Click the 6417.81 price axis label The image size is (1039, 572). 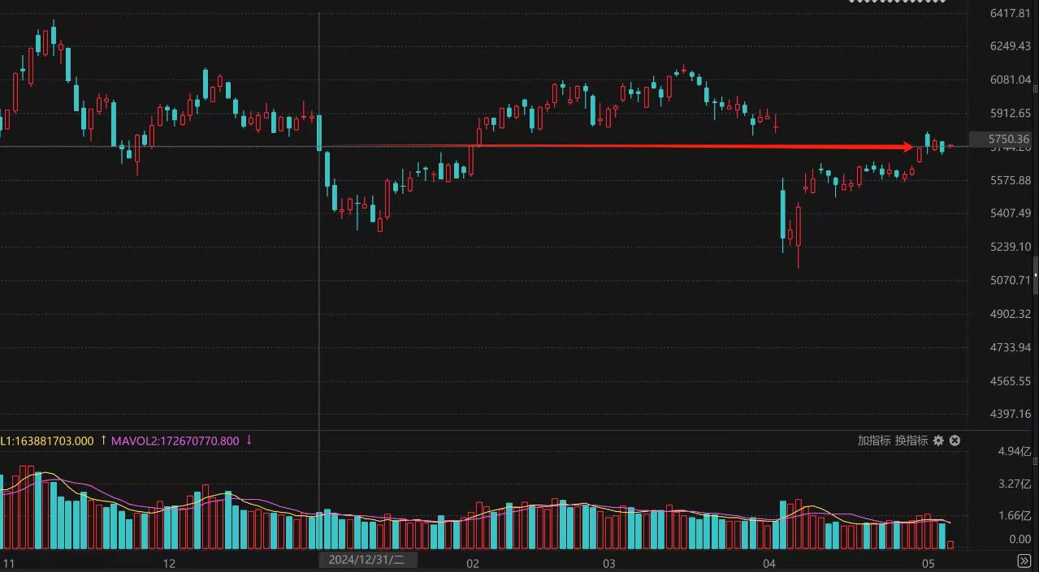click(x=1011, y=13)
